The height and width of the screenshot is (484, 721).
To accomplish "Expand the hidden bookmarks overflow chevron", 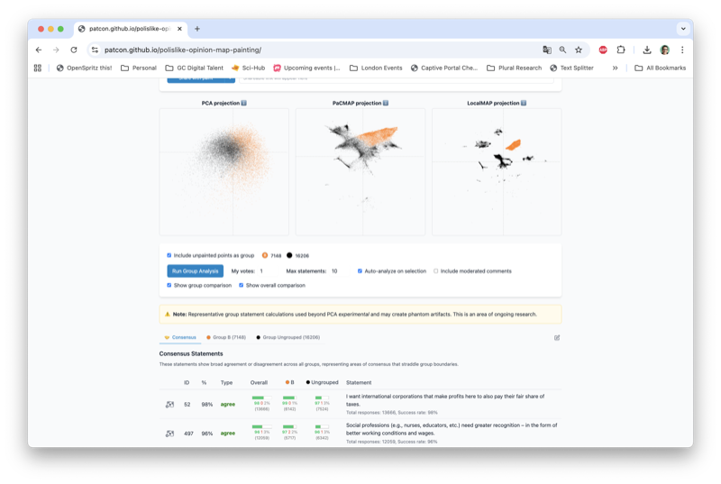I will tap(616, 68).
